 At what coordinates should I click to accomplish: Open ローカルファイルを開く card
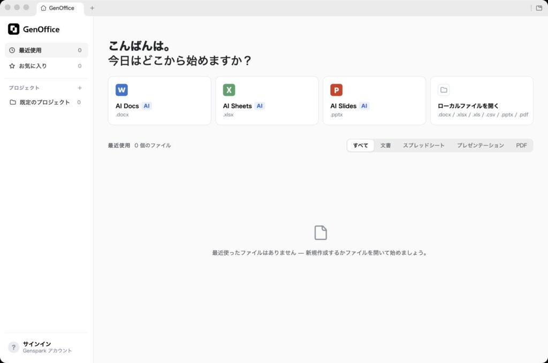(482, 101)
